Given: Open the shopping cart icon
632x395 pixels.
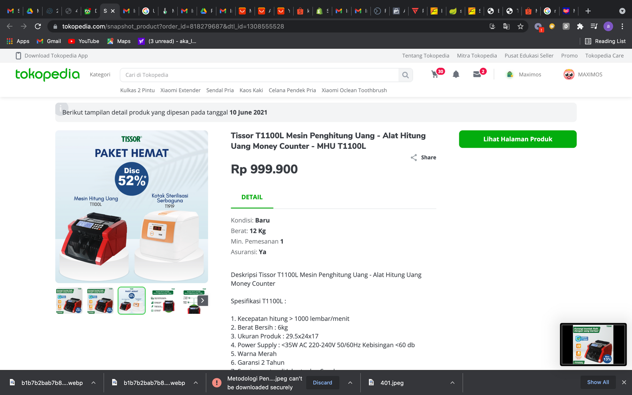Looking at the screenshot, I should [x=435, y=74].
